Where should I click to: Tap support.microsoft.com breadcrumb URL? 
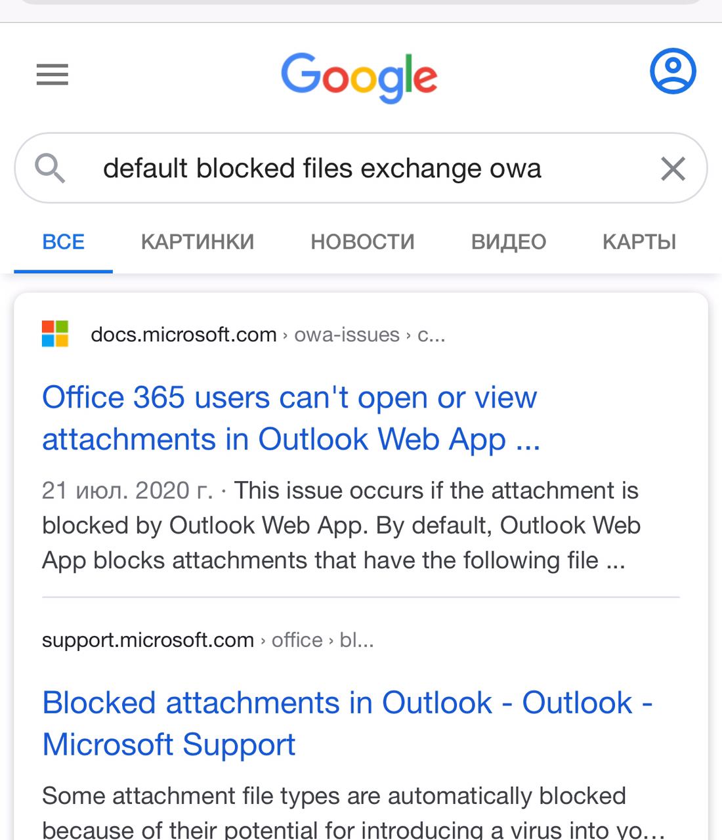(148, 640)
